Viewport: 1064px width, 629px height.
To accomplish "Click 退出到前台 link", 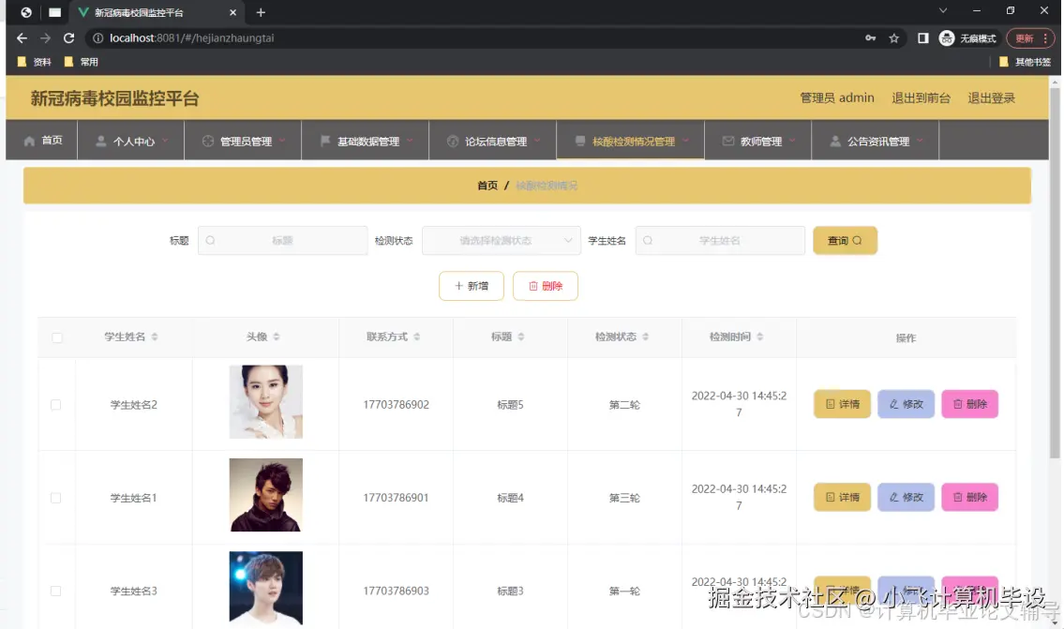I will coord(921,97).
